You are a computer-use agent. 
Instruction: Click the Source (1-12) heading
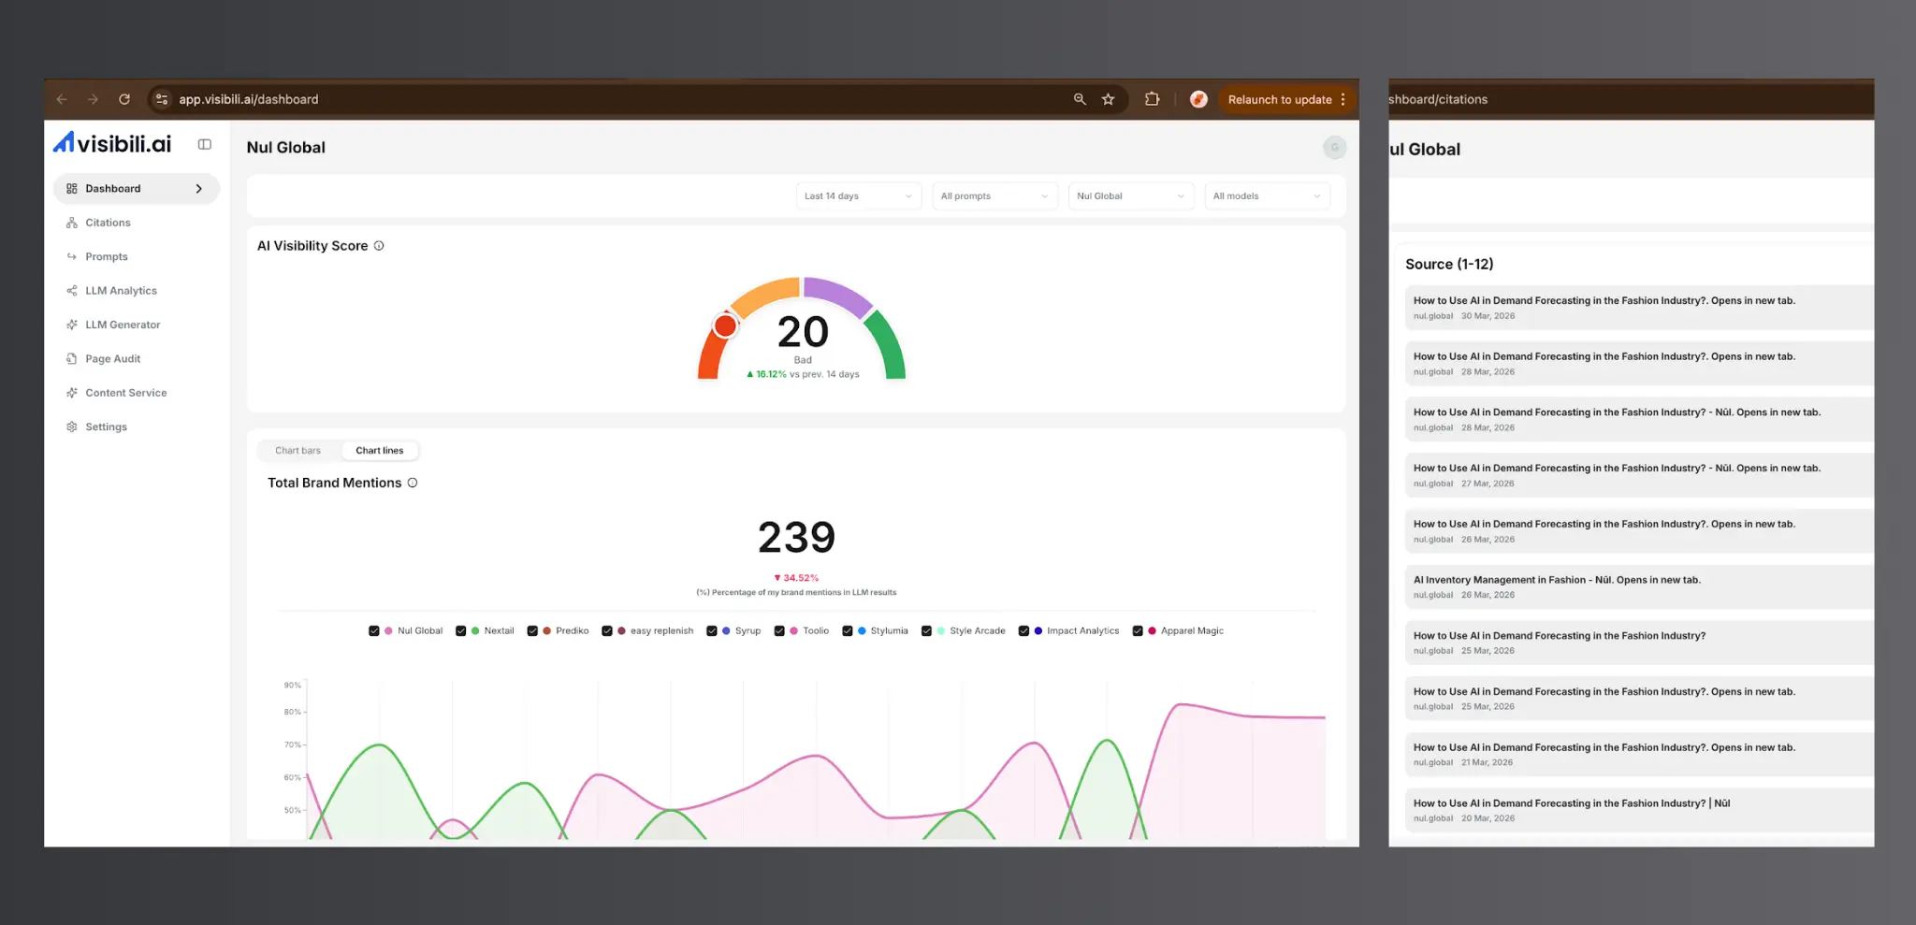point(1449,265)
